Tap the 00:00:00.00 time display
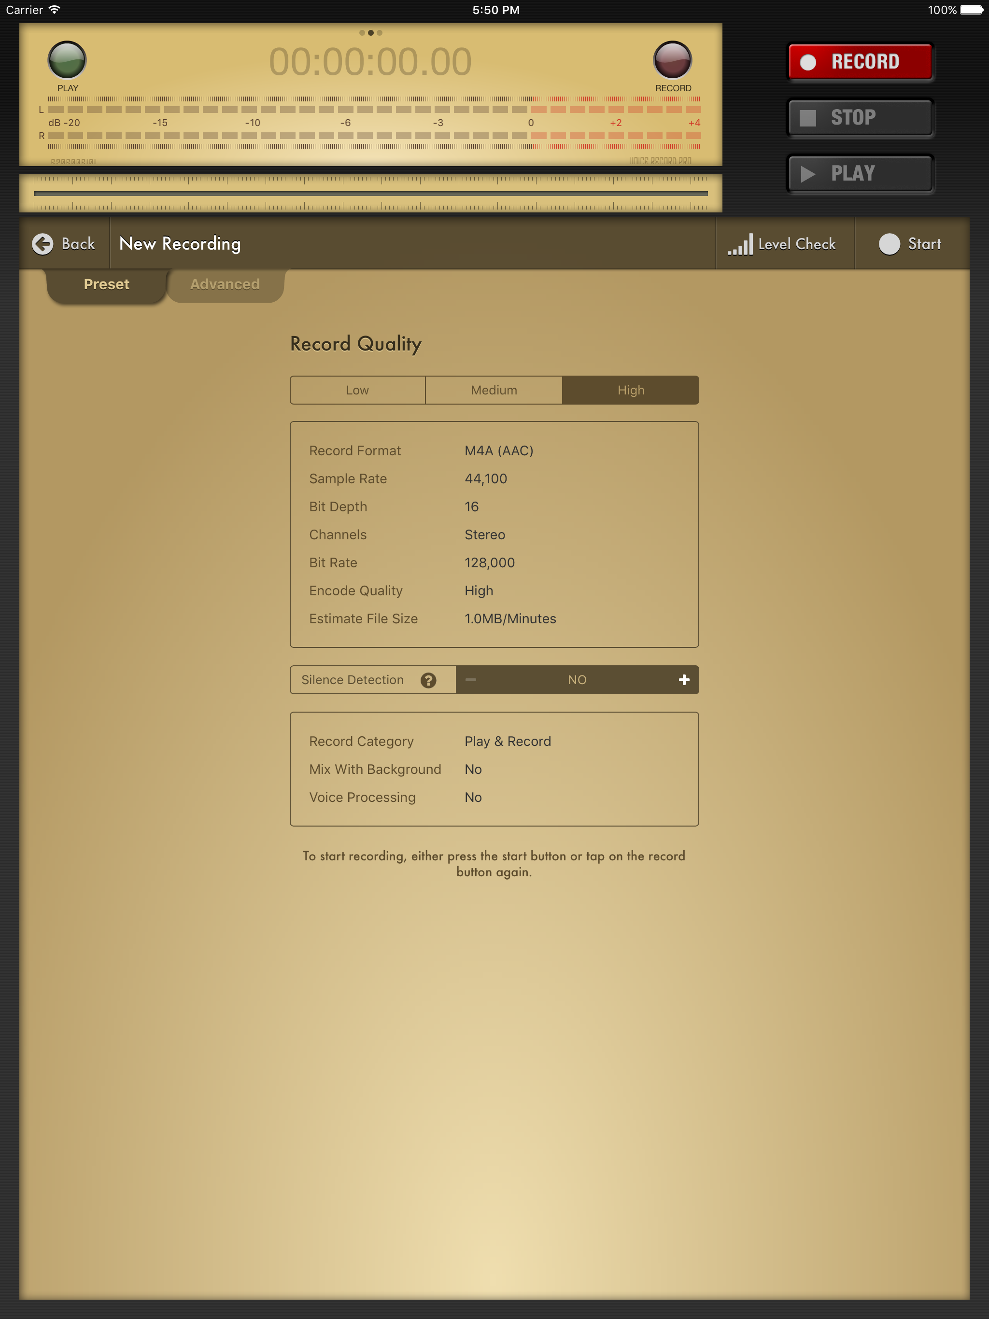Image resolution: width=989 pixels, height=1319 pixels. (370, 62)
